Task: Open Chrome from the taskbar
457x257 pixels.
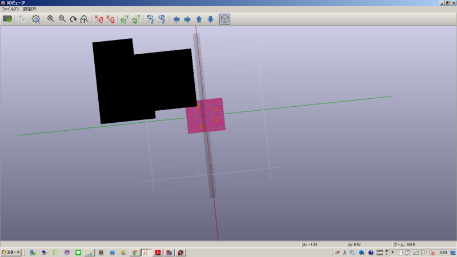Action: (135, 252)
